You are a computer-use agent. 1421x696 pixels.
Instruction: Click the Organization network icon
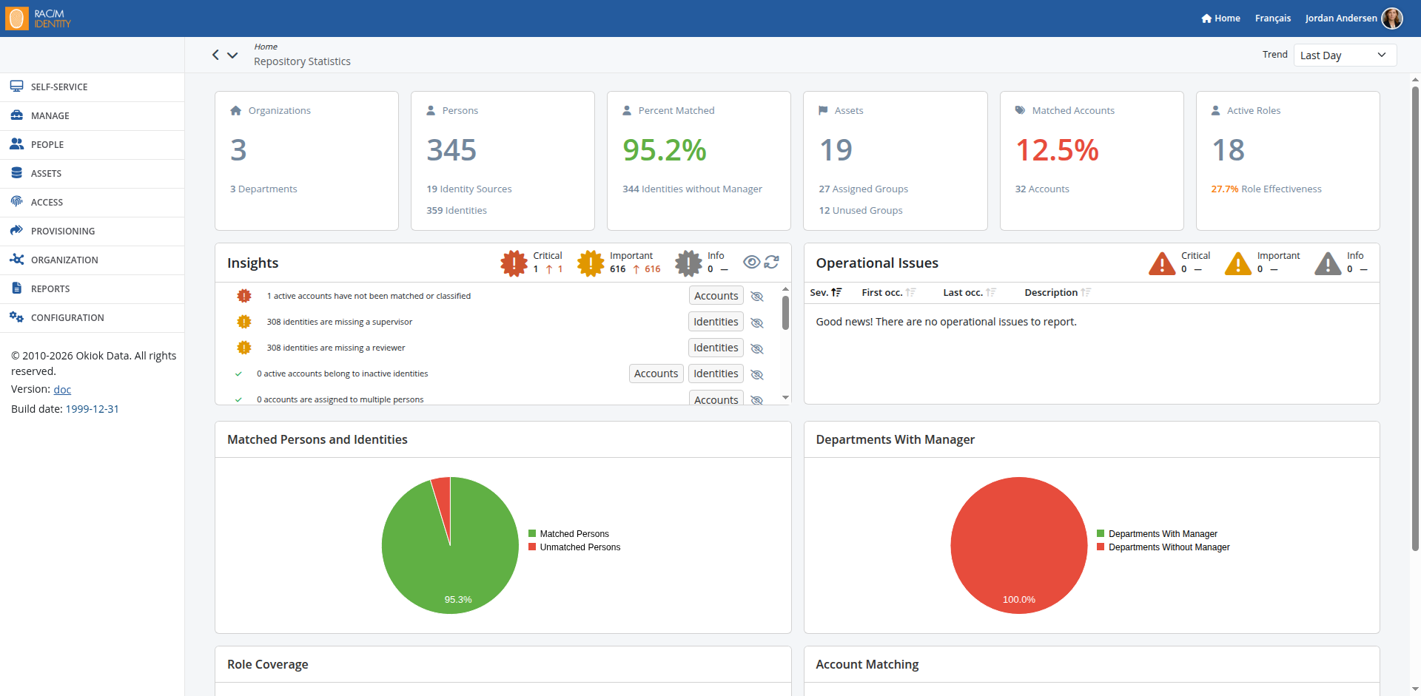[16, 259]
